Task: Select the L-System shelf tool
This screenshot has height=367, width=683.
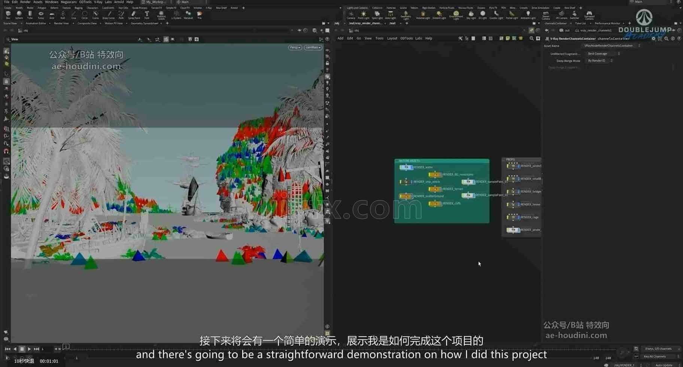Action: (x=176, y=15)
